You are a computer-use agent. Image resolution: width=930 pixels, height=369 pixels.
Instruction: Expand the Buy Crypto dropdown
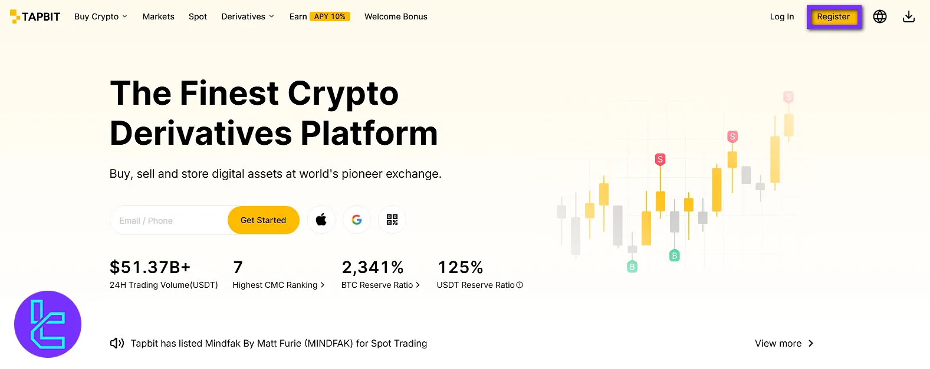[100, 16]
